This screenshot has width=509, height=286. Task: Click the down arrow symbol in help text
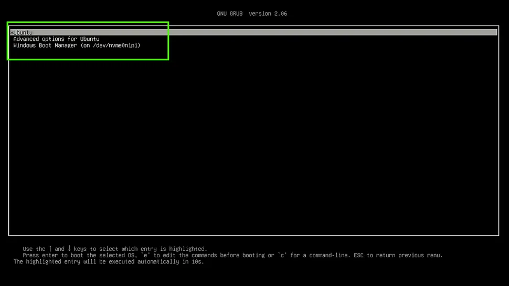(x=69, y=249)
